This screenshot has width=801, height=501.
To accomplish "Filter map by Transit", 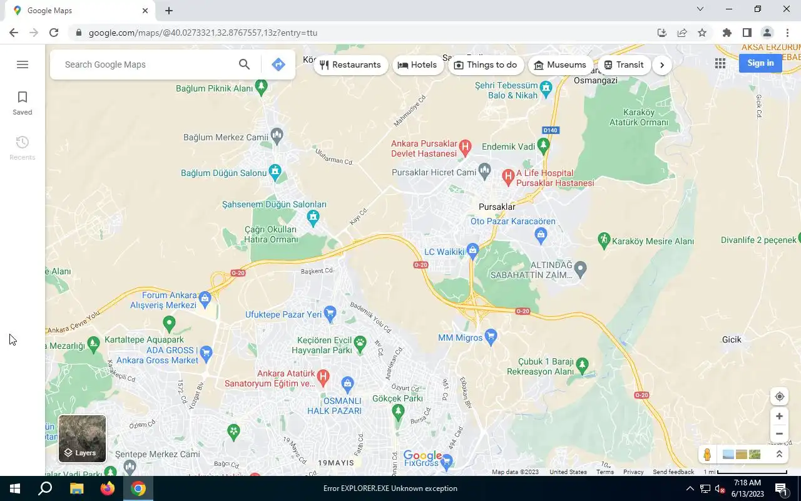I will pos(624,65).
